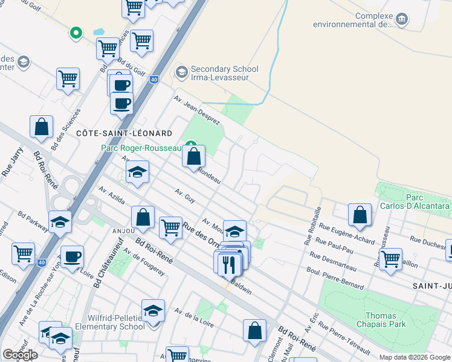452x362 pixels.
Task: Click graduation cap marker above Av. de la Loire
Action: pyautogui.click(x=153, y=311)
